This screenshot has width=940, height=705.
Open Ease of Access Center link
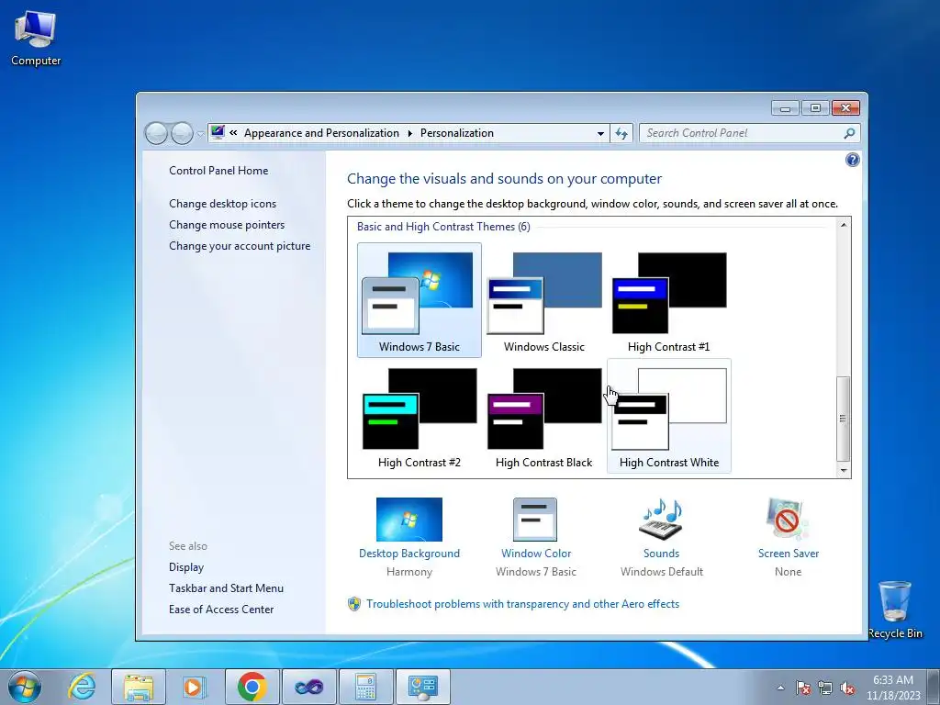221,610
